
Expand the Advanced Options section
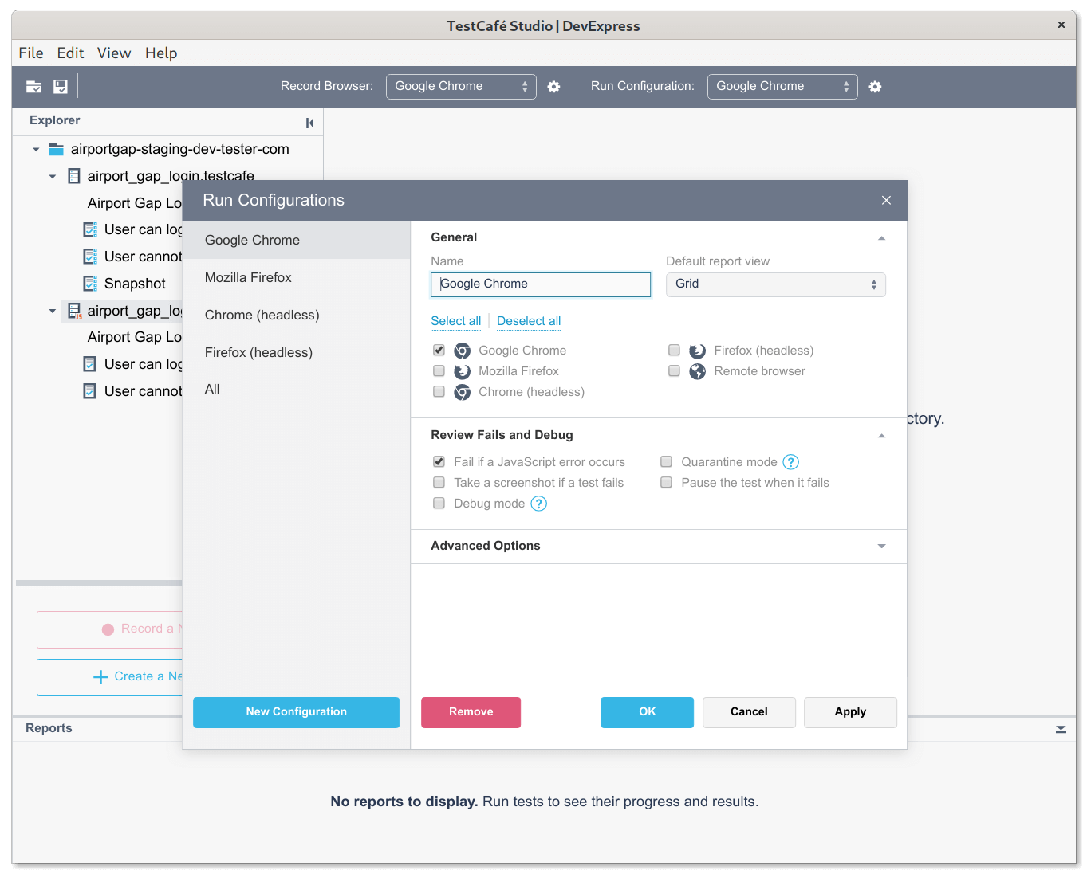point(881,547)
